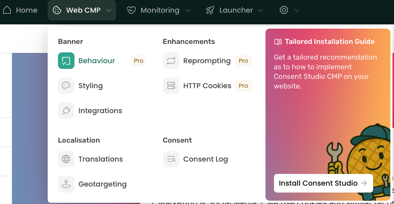The width and height of the screenshot is (394, 204).
Task: Click the Pro badge next to Behaviour
Action: 138,61
